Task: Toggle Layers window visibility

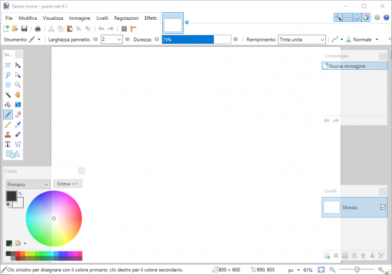Action: tap(357, 17)
